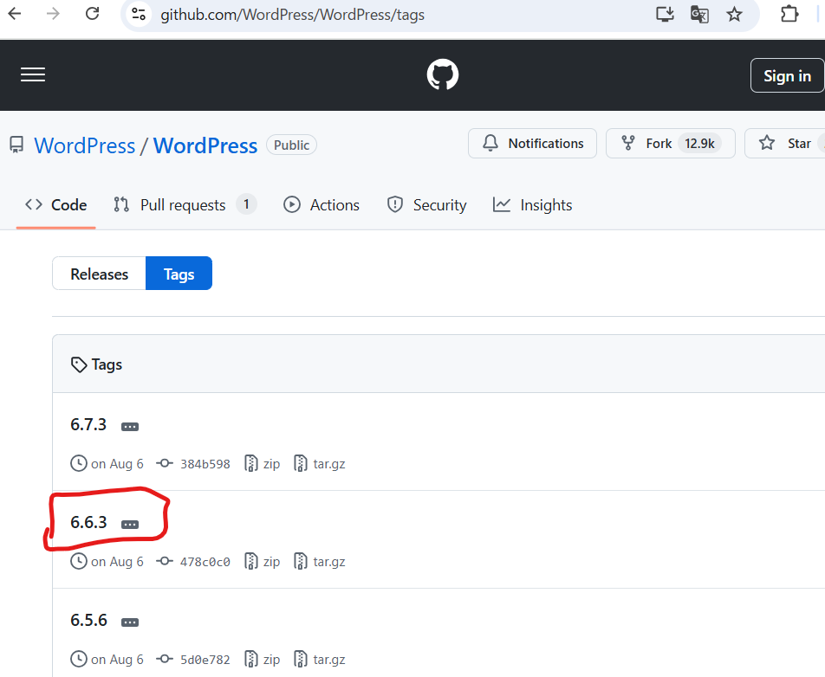Open tag 6.5.6
Image resolution: width=825 pixels, height=677 pixels.
88,620
